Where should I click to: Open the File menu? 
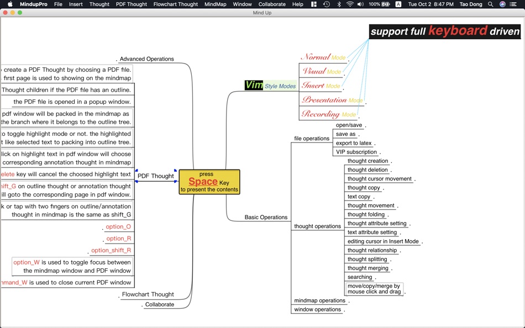coord(58,4)
